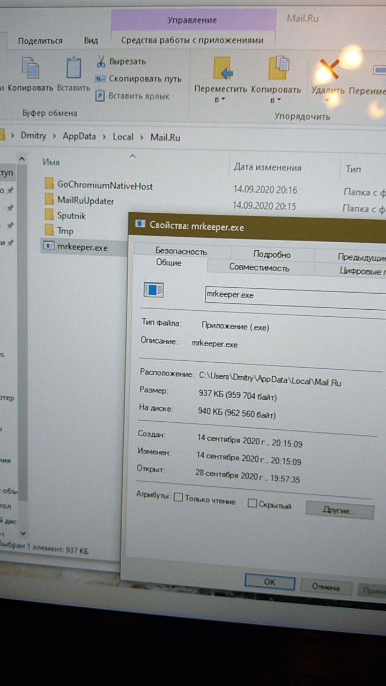Screen dimensions: 386x686
Task: Click date 14.09.2020 20:15 in MailRuUpdater row
Action: (x=265, y=205)
